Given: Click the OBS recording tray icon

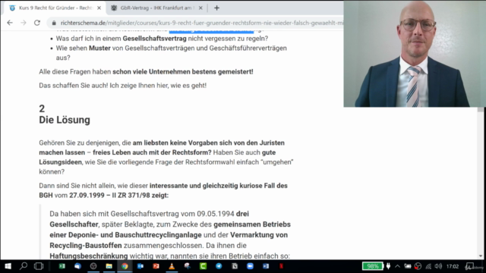Looking at the screenshot, I should click(418, 266).
